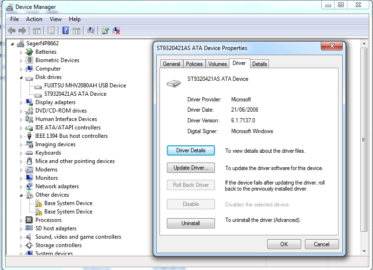Select the Driver tab
The image size is (373, 270).
point(239,63)
